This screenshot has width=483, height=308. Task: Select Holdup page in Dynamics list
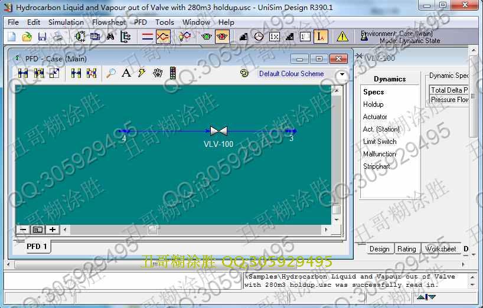point(373,104)
